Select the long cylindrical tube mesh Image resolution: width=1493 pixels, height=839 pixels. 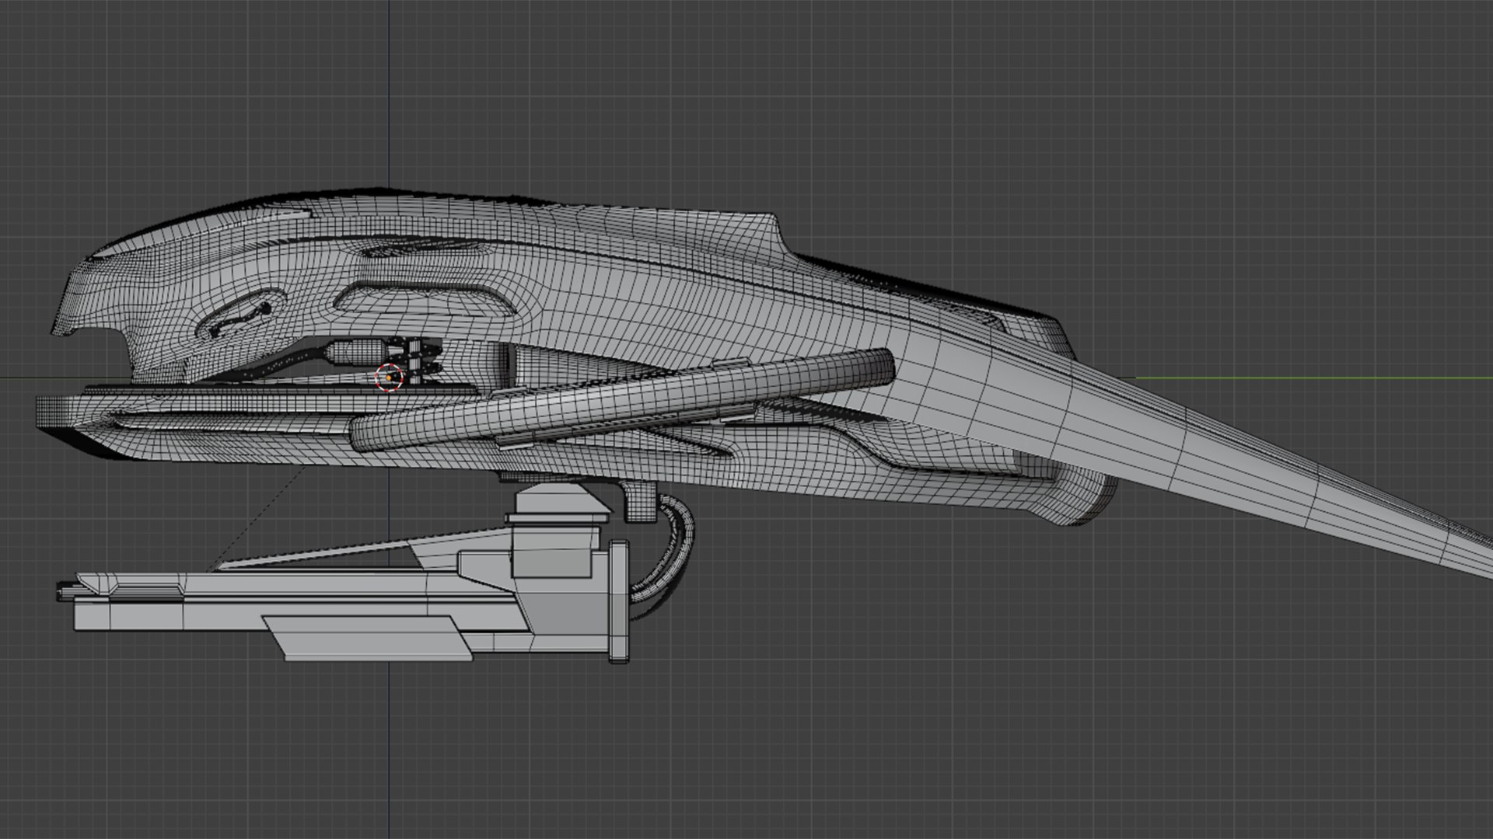pyautogui.click(x=622, y=401)
